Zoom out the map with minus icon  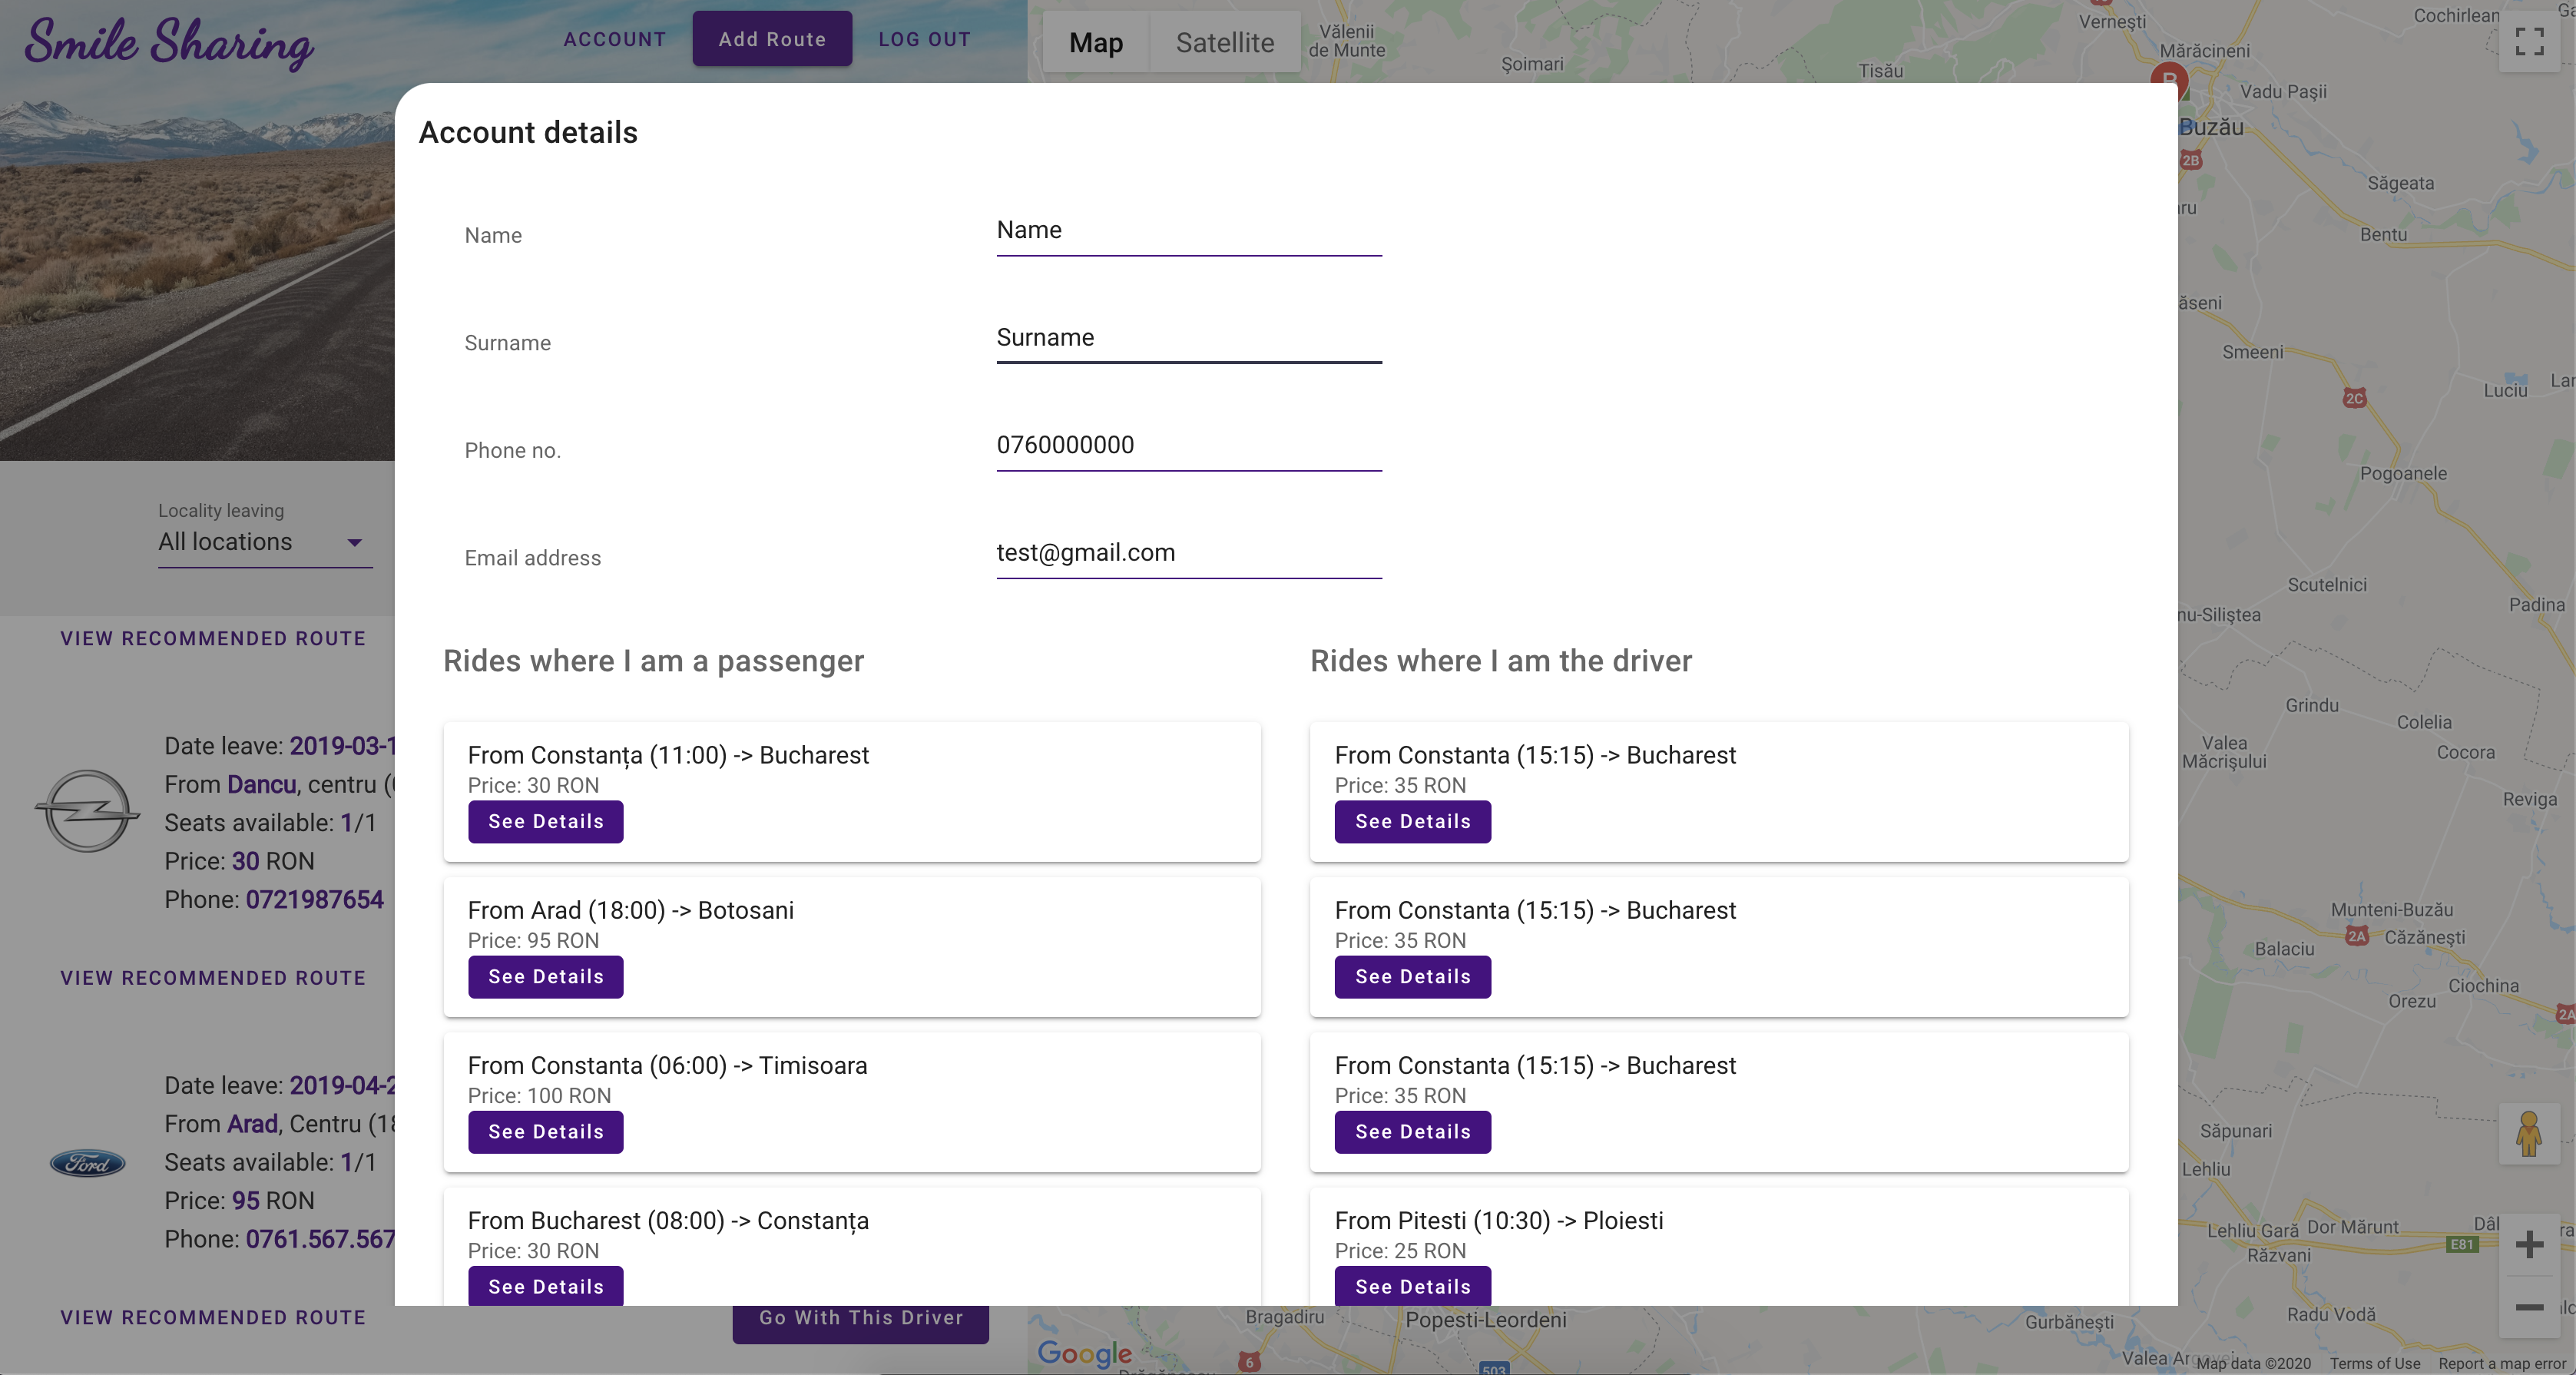click(x=2529, y=1307)
